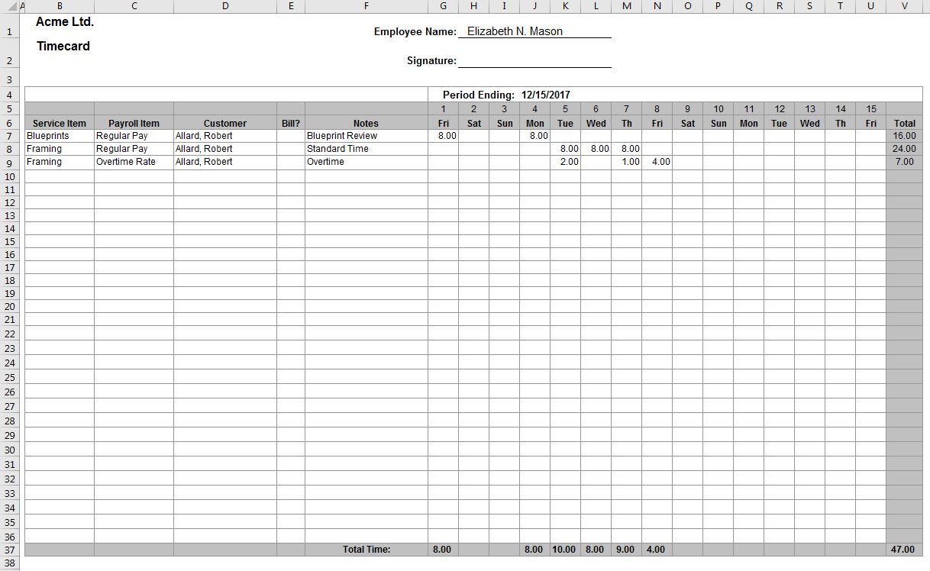Viewport: 930px width, 571px height.
Task: Click column header V
Action: pyautogui.click(x=905, y=6)
